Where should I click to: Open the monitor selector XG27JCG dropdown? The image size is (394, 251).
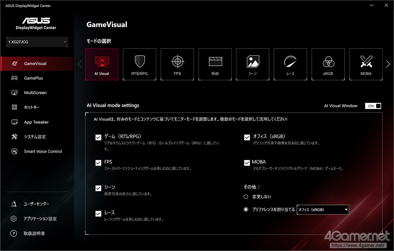click(x=37, y=42)
